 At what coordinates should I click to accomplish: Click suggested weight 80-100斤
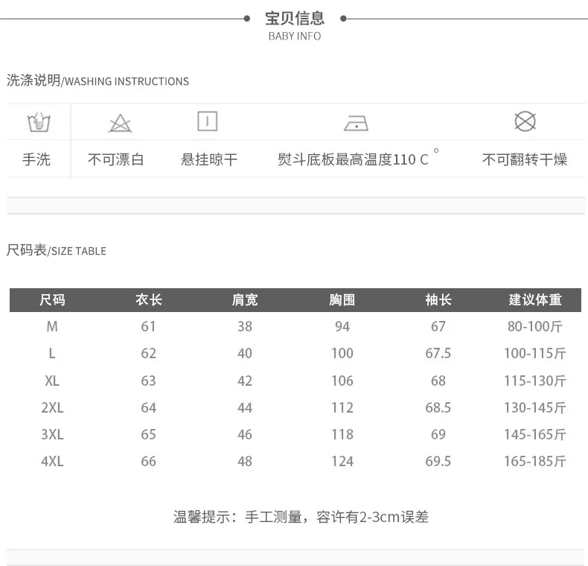pyautogui.click(x=535, y=326)
